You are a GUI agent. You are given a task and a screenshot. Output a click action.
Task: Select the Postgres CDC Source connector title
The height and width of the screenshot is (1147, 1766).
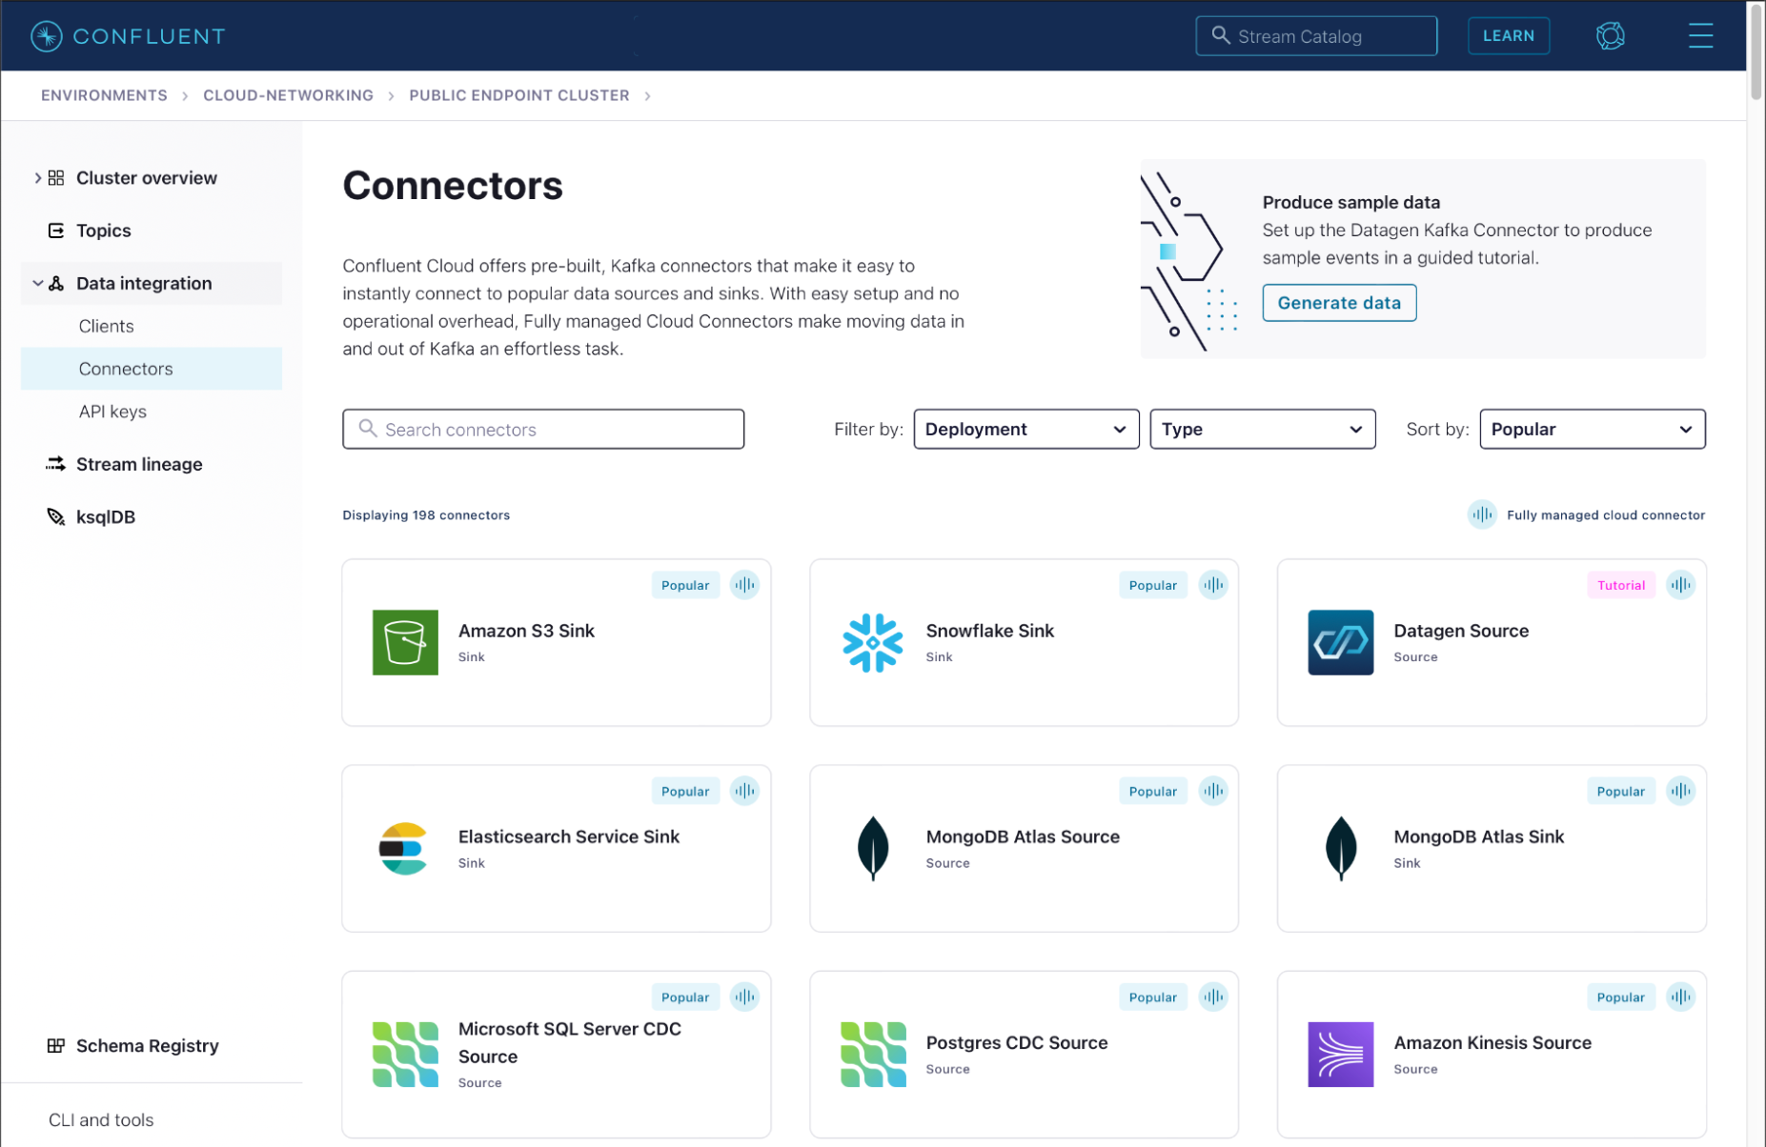(1016, 1043)
